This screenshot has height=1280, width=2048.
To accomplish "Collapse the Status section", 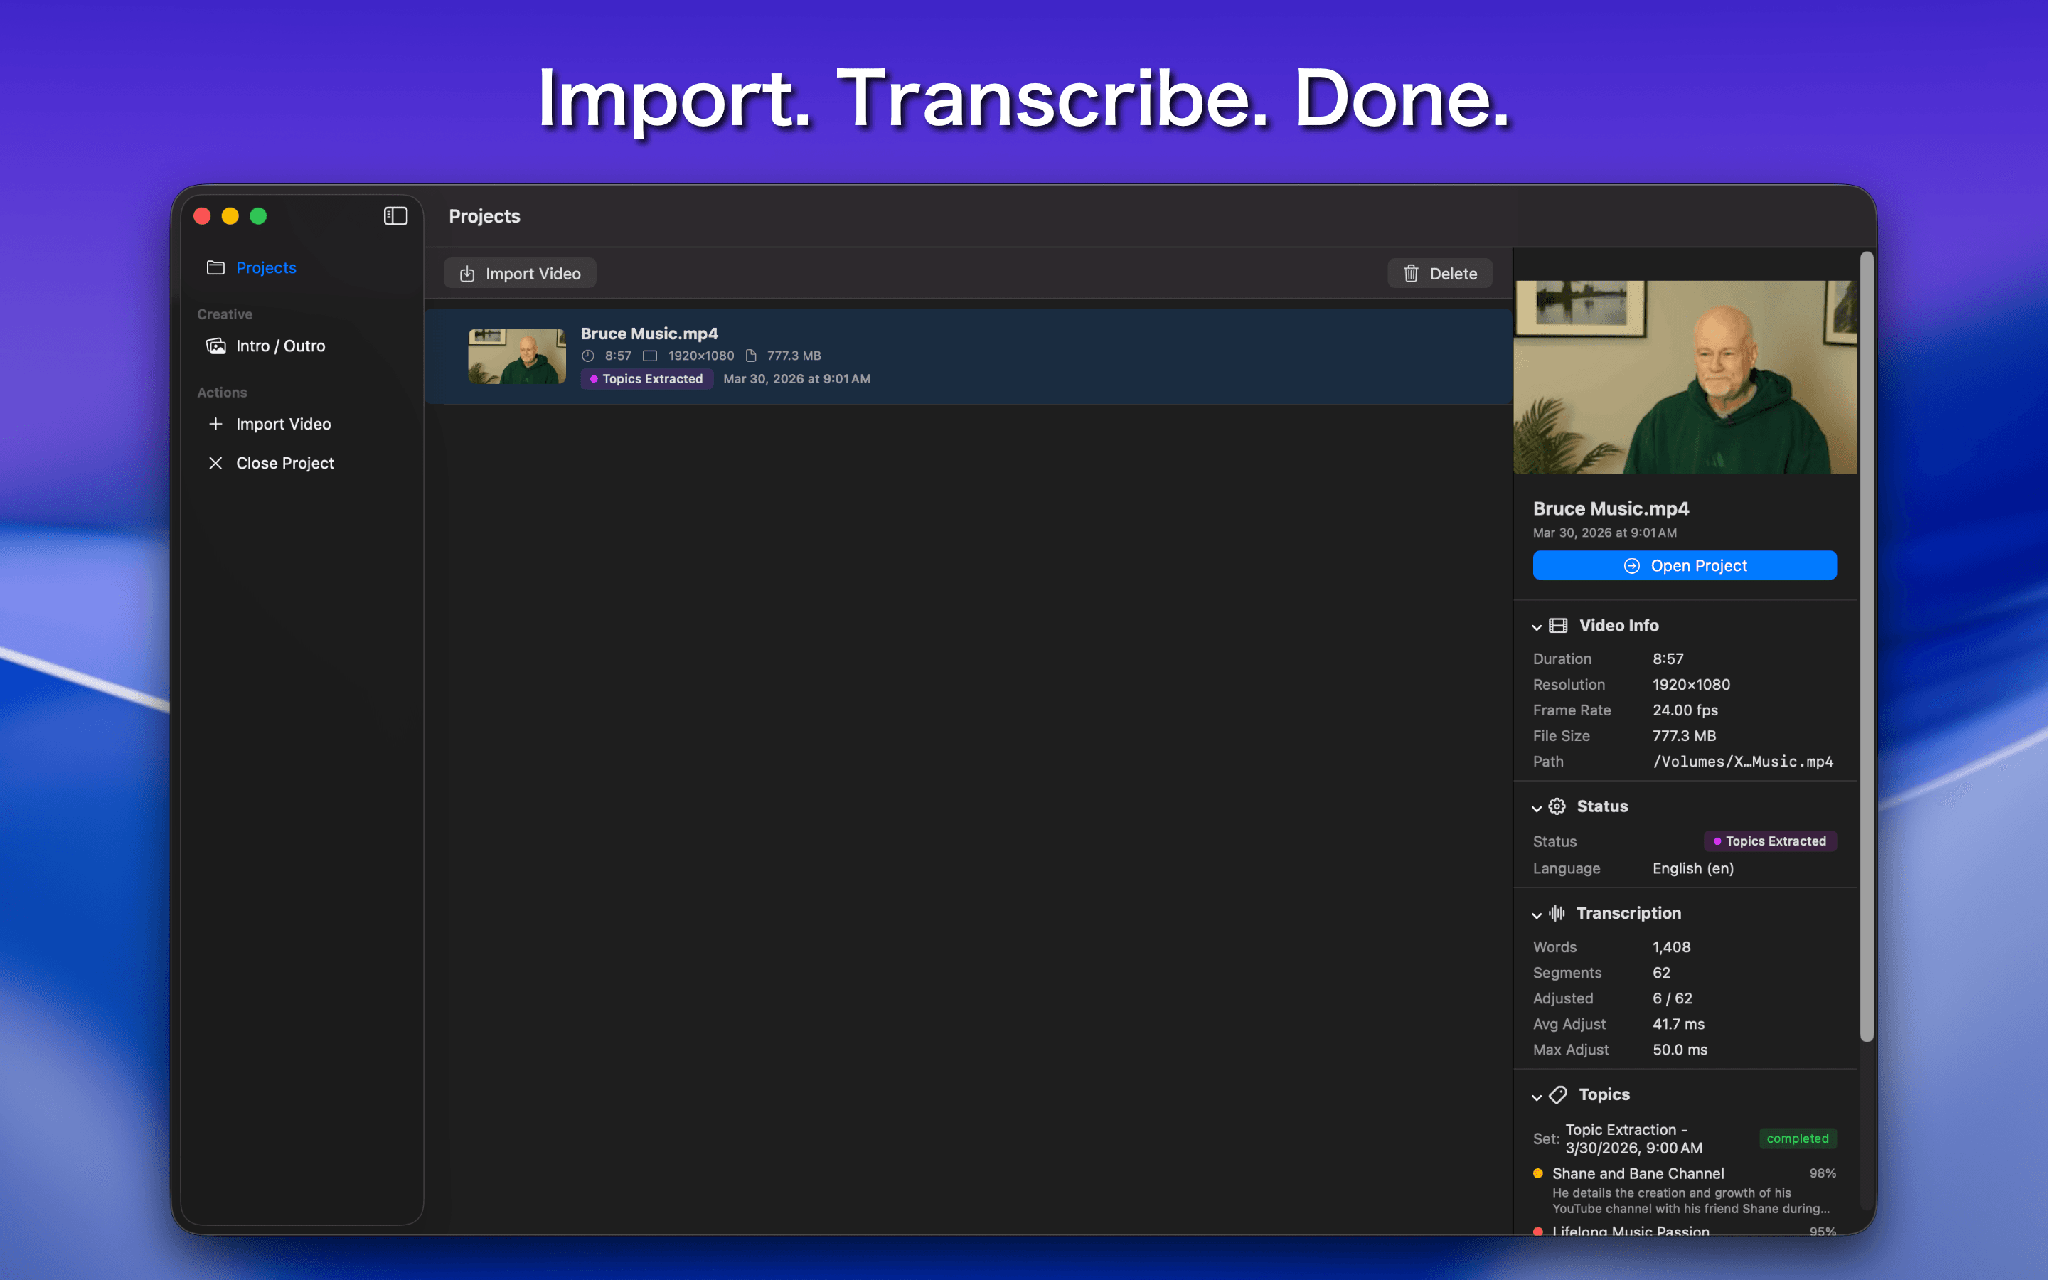I will tap(1537, 807).
